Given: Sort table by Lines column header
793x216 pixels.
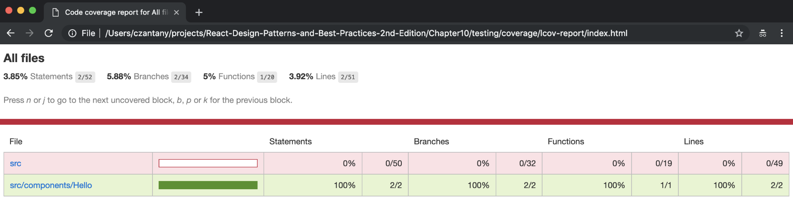Looking at the screenshot, I should point(693,142).
